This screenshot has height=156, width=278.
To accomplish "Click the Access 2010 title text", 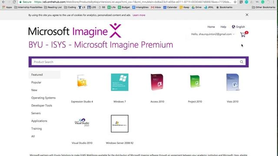I will click(157, 102).
